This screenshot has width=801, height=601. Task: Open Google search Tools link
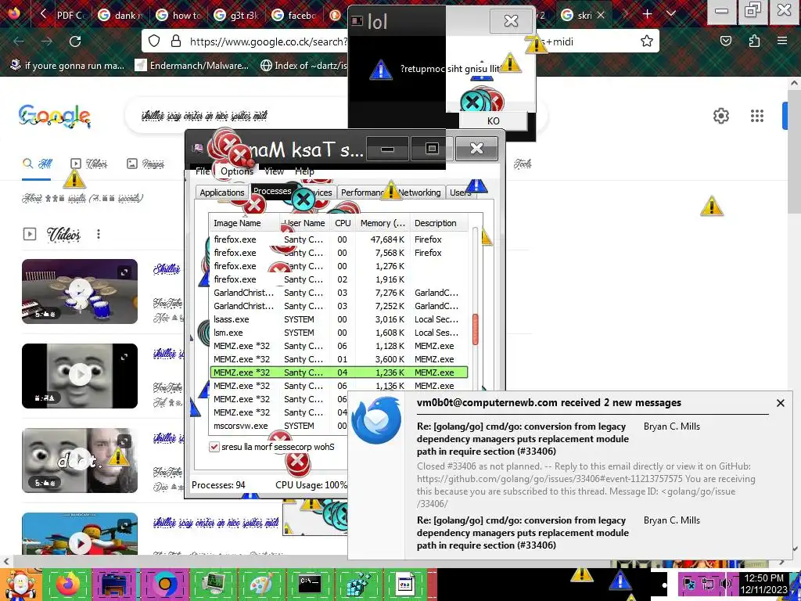523,164
